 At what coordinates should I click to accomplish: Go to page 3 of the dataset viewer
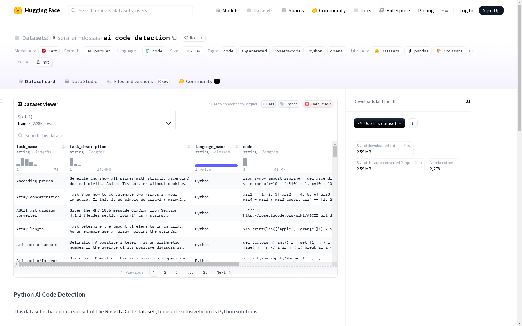click(x=177, y=272)
